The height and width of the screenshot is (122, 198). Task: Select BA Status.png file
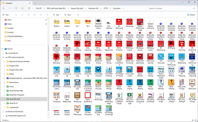(x=119, y=24)
